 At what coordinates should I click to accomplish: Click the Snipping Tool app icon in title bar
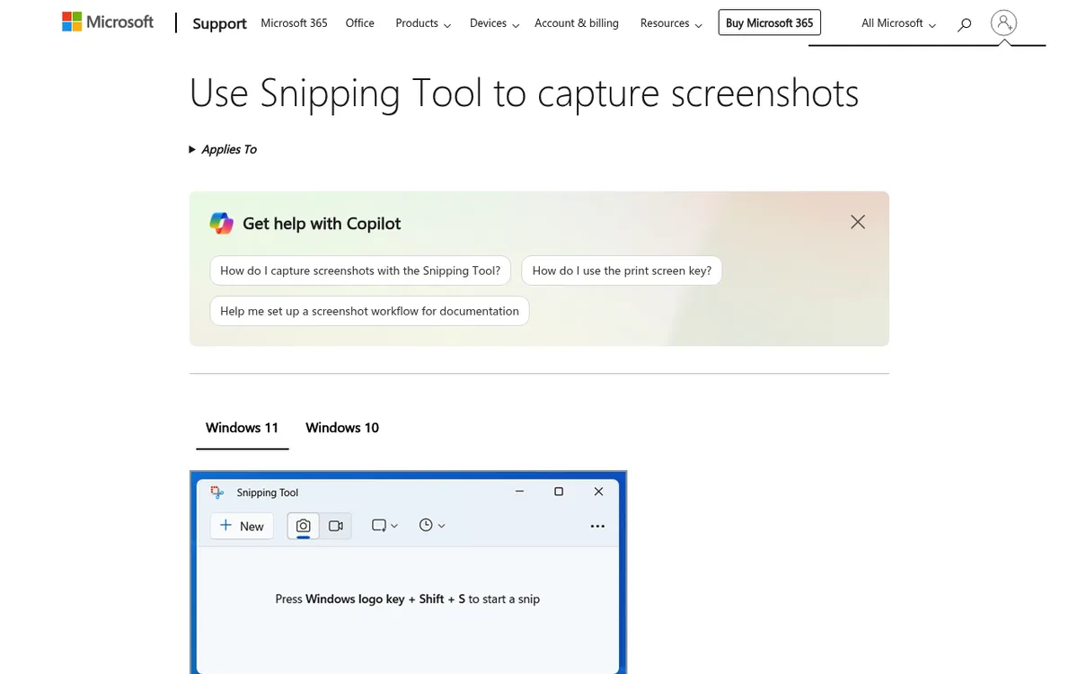[216, 492]
